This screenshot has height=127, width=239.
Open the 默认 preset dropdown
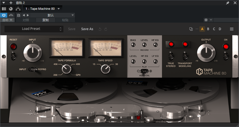[52, 15]
